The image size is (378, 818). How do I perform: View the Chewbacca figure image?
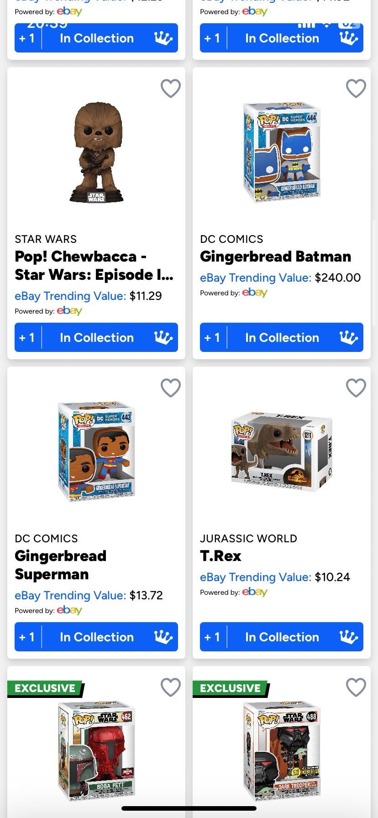tap(96, 152)
